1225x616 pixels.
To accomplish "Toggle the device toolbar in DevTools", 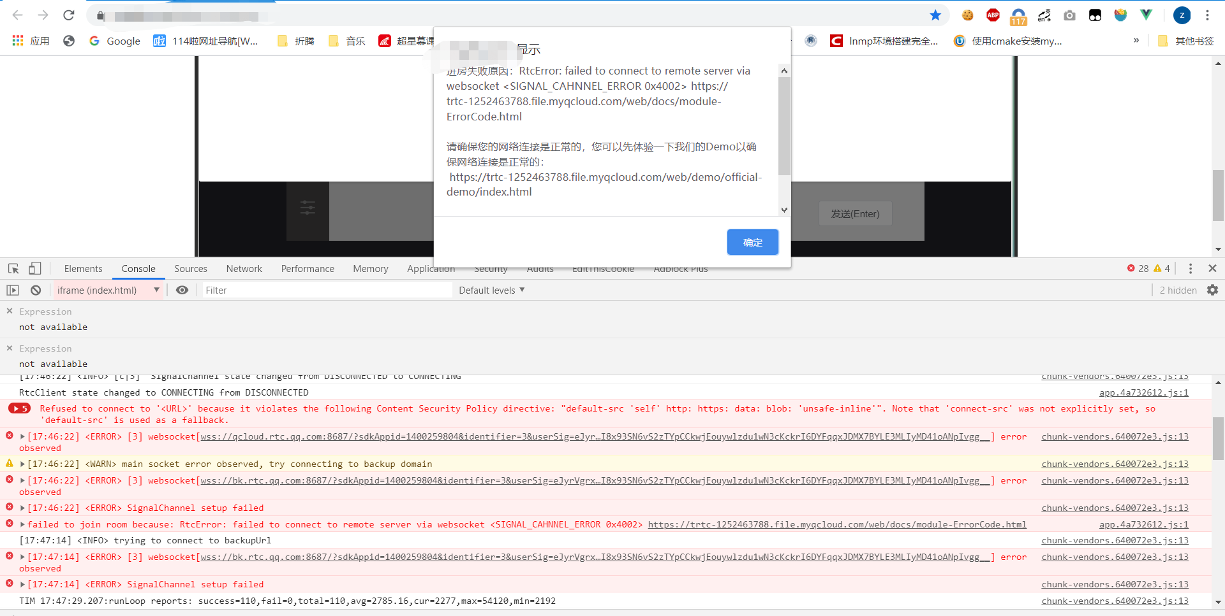I will click(35, 268).
